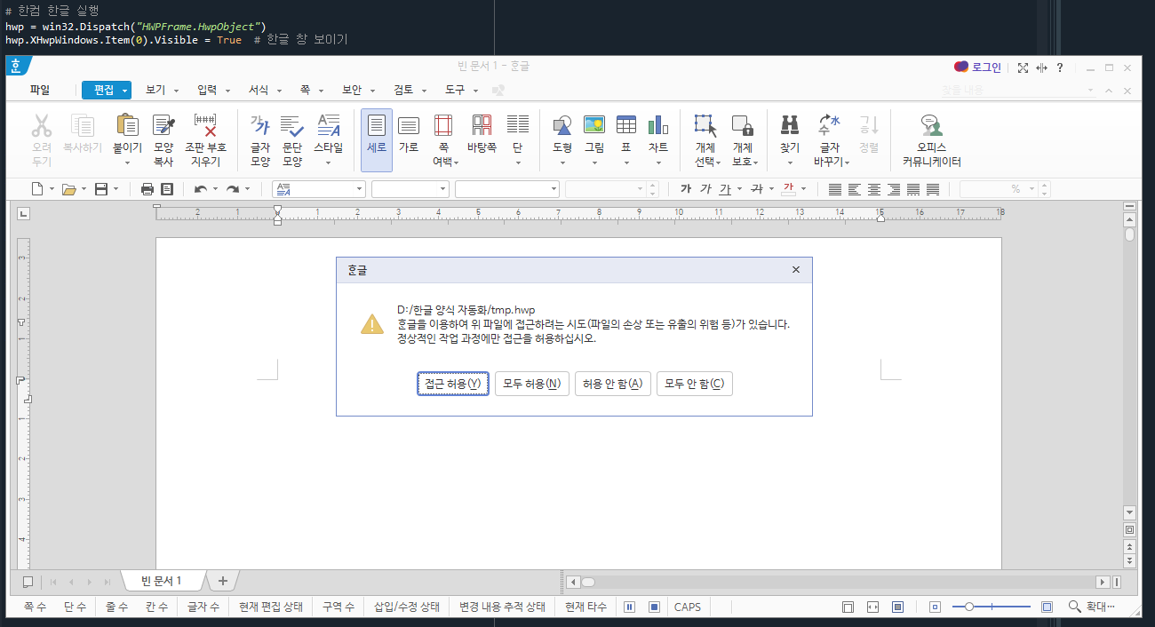This screenshot has width=1155, height=627.
Task: Insert a shape with 도형 icon
Action: (x=562, y=125)
